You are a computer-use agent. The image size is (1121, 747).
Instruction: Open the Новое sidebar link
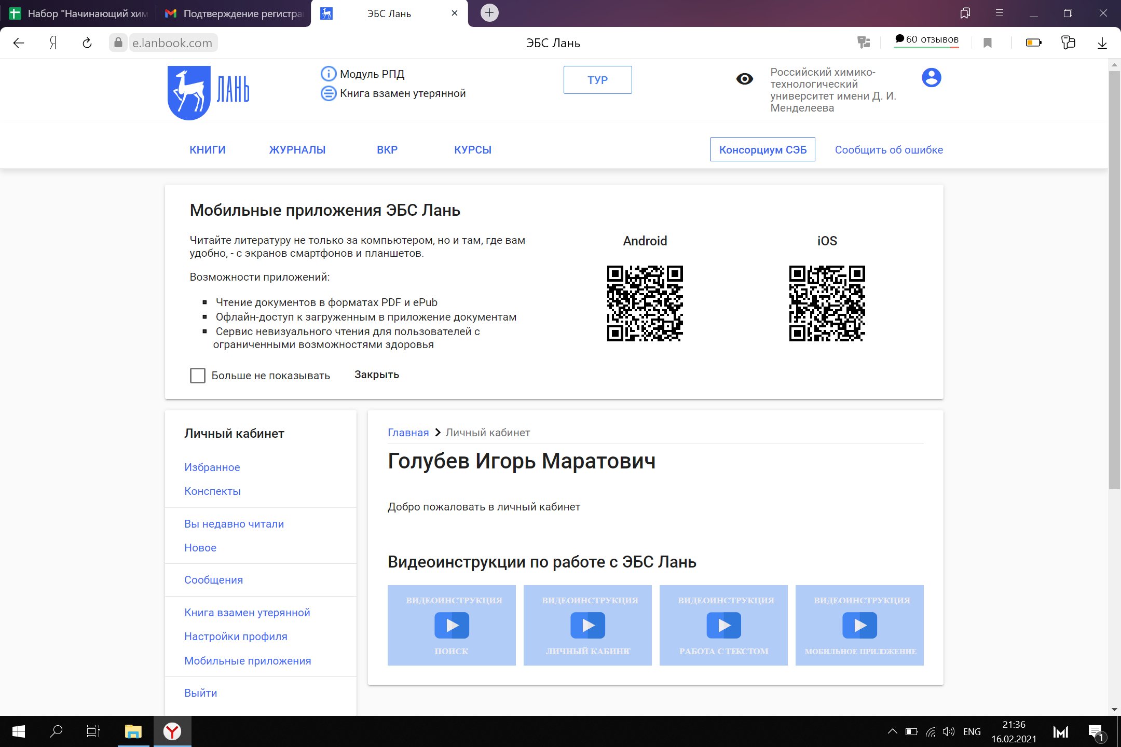tap(200, 548)
